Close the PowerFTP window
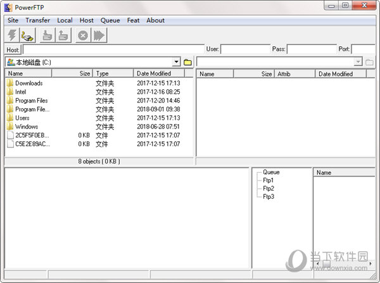Viewport: 380px width, 283px height. tap(364, 5)
